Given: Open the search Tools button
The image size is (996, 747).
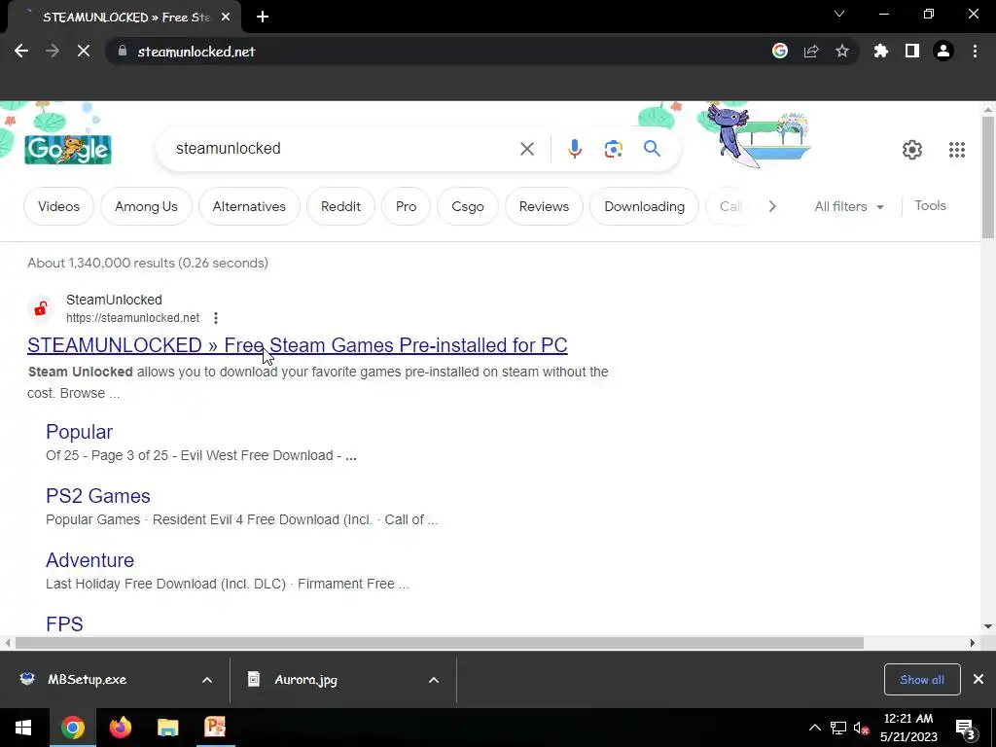Looking at the screenshot, I should (930, 206).
